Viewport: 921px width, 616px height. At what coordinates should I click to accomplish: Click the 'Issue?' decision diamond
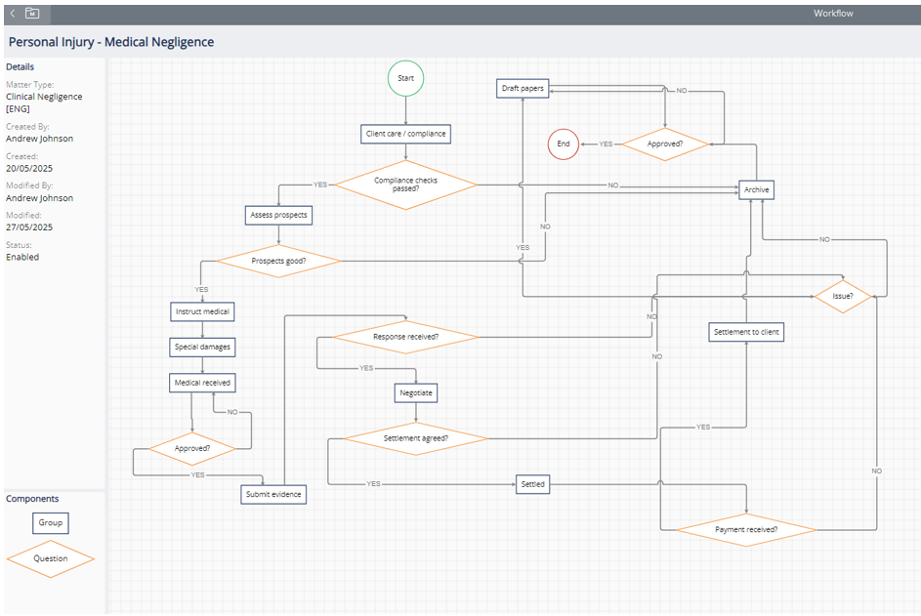(842, 296)
